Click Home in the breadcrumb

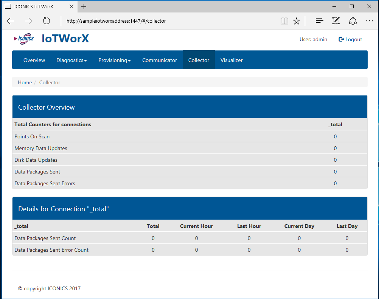pyautogui.click(x=25, y=82)
